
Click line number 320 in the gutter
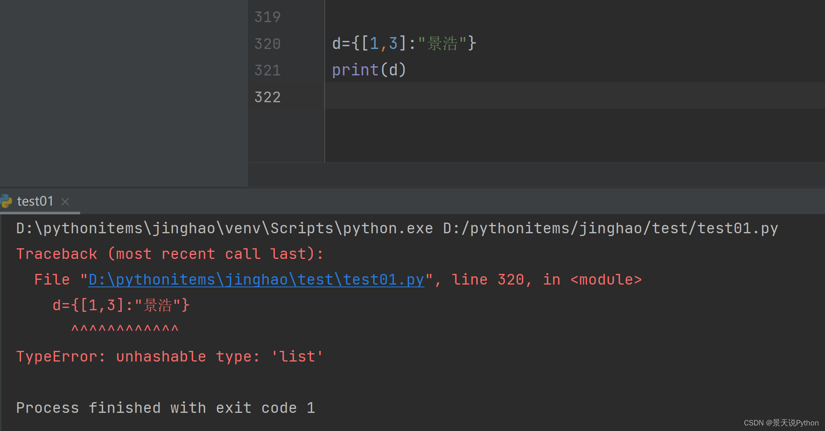point(267,43)
